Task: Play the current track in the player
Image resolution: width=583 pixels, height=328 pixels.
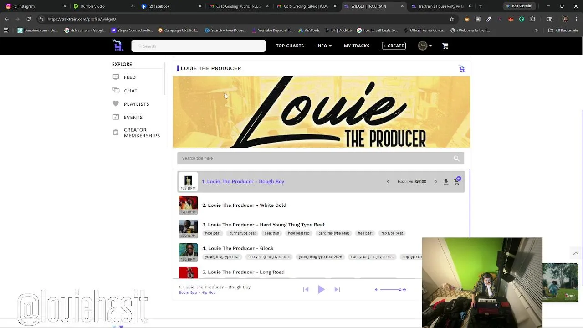Action: click(321, 289)
